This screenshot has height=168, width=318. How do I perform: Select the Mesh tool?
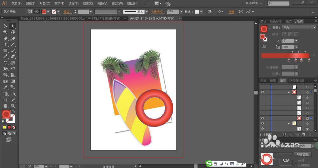(5, 81)
